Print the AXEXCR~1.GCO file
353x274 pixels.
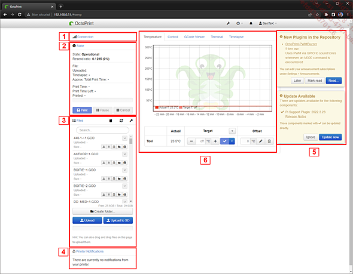(124, 162)
